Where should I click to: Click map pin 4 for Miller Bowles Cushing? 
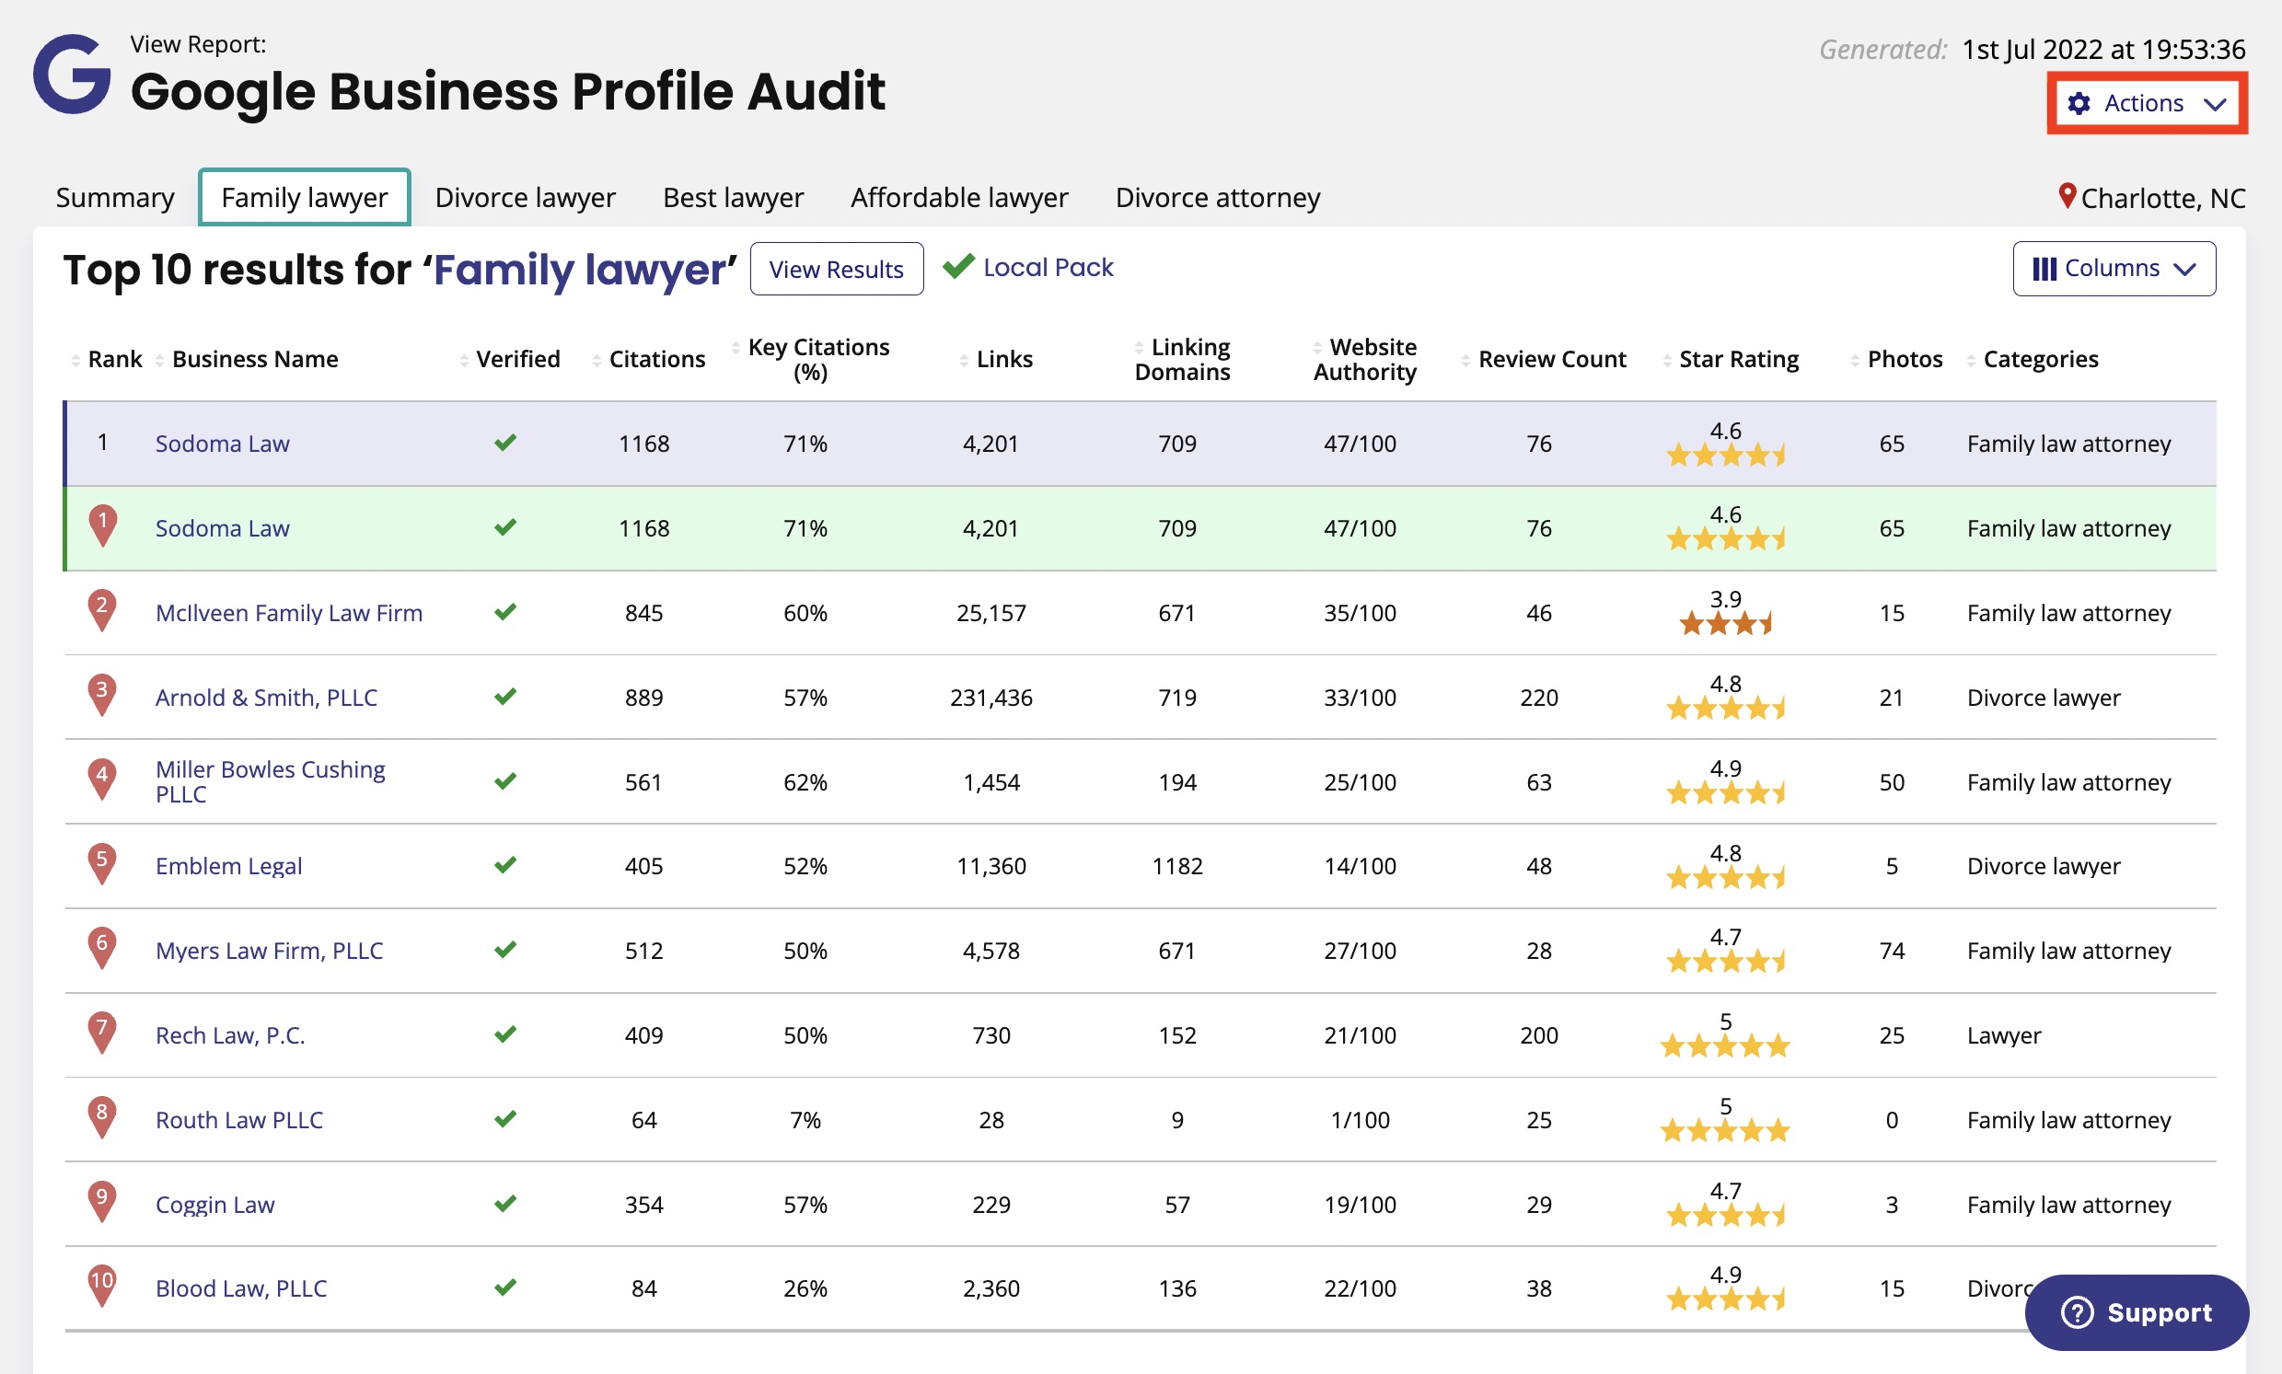102,779
